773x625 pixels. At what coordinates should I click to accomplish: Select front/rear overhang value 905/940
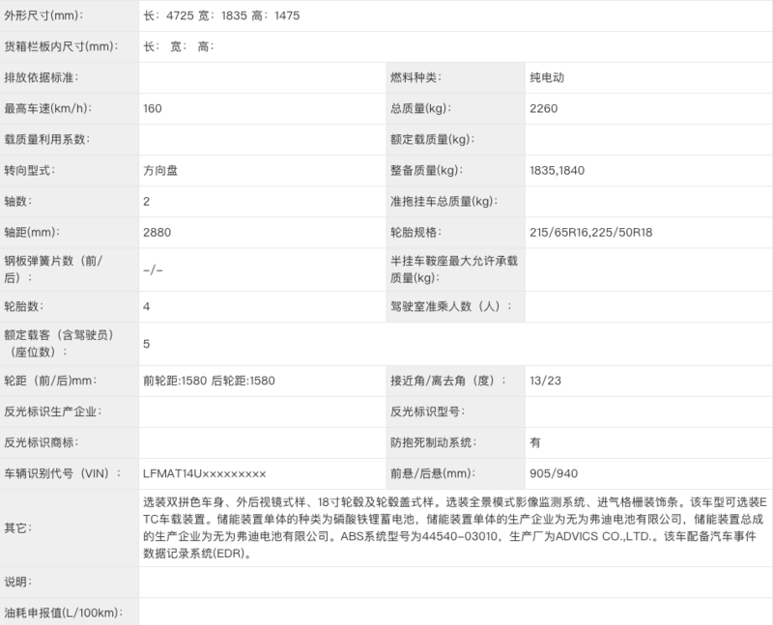pyautogui.click(x=553, y=473)
